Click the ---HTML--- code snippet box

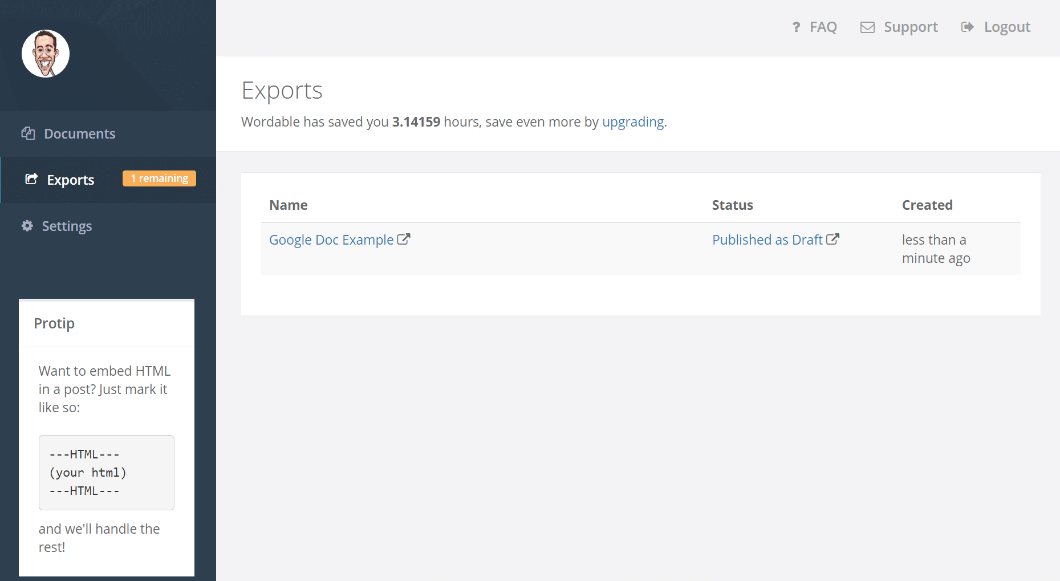pos(107,473)
